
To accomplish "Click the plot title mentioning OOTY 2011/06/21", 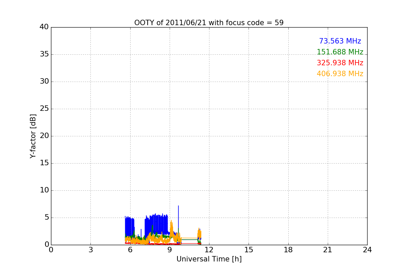I will (x=209, y=23).
